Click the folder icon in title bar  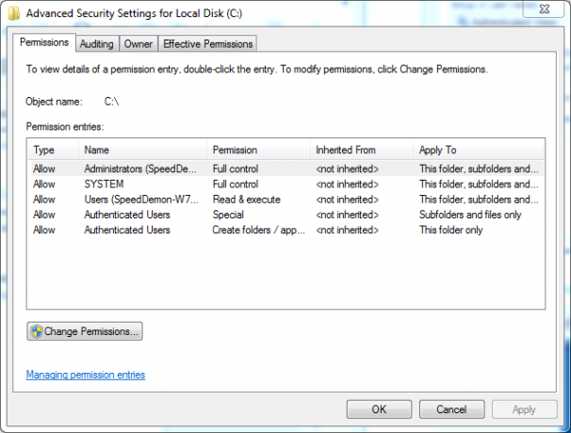[x=14, y=13]
